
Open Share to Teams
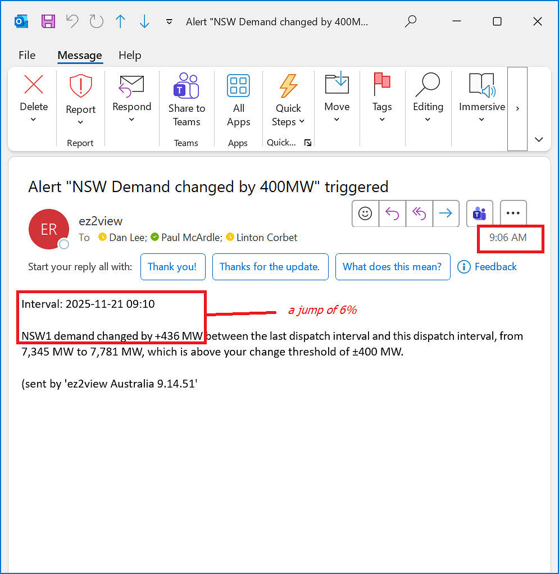[x=187, y=101]
